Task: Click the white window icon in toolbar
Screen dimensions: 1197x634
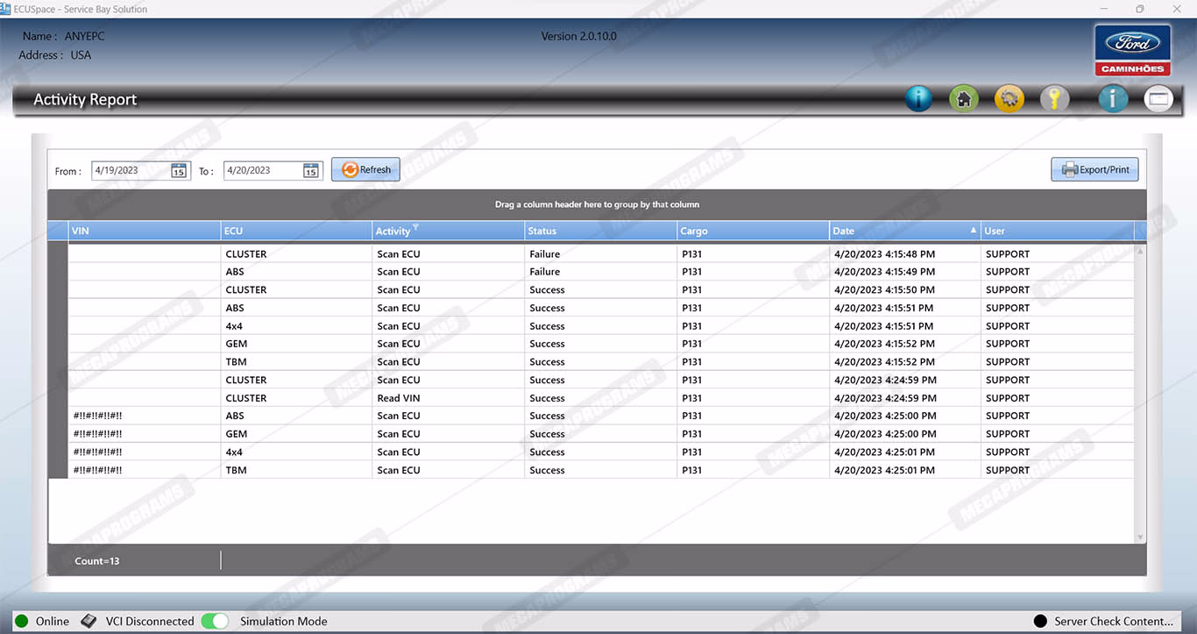Action: (1158, 99)
